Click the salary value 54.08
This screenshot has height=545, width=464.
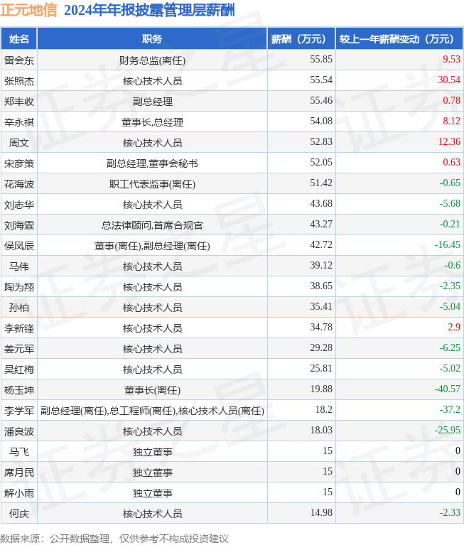pyautogui.click(x=321, y=121)
